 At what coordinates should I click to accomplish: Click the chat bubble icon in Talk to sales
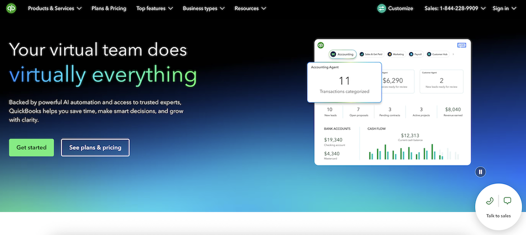[507, 201]
